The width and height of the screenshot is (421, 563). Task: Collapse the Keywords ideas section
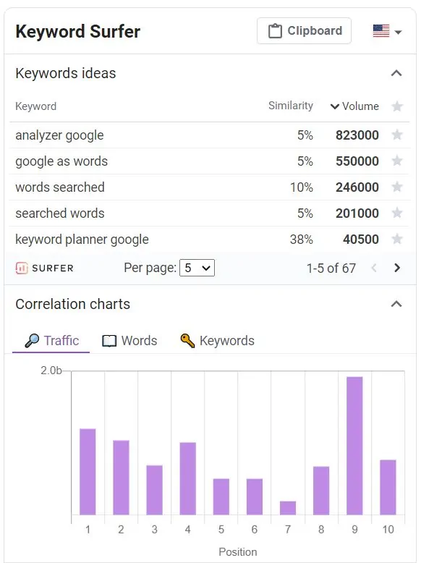coord(396,73)
